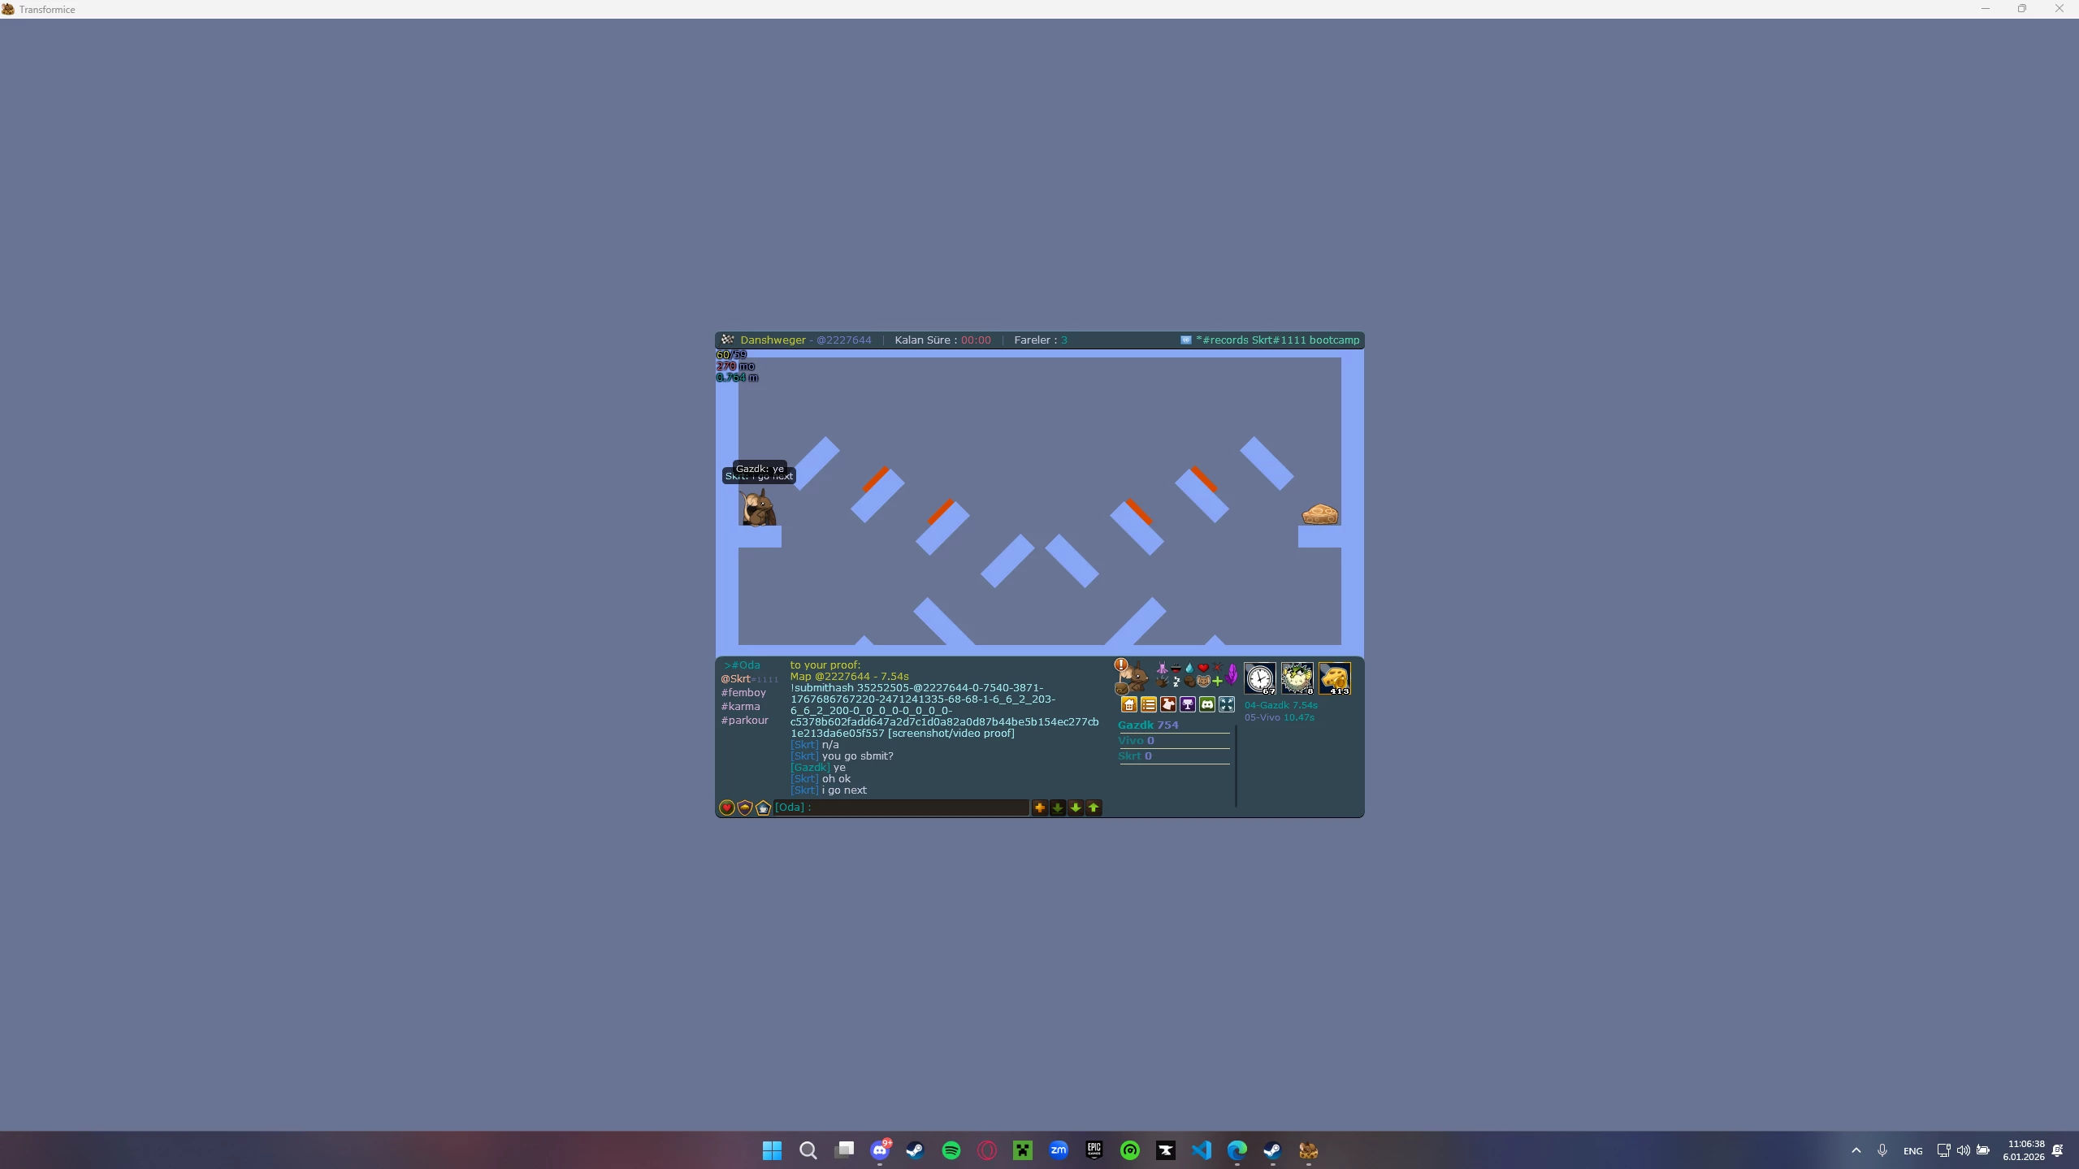Image resolution: width=2079 pixels, height=1169 pixels.
Task: Click map code @2227644 in top bar
Action: pyautogui.click(x=844, y=340)
